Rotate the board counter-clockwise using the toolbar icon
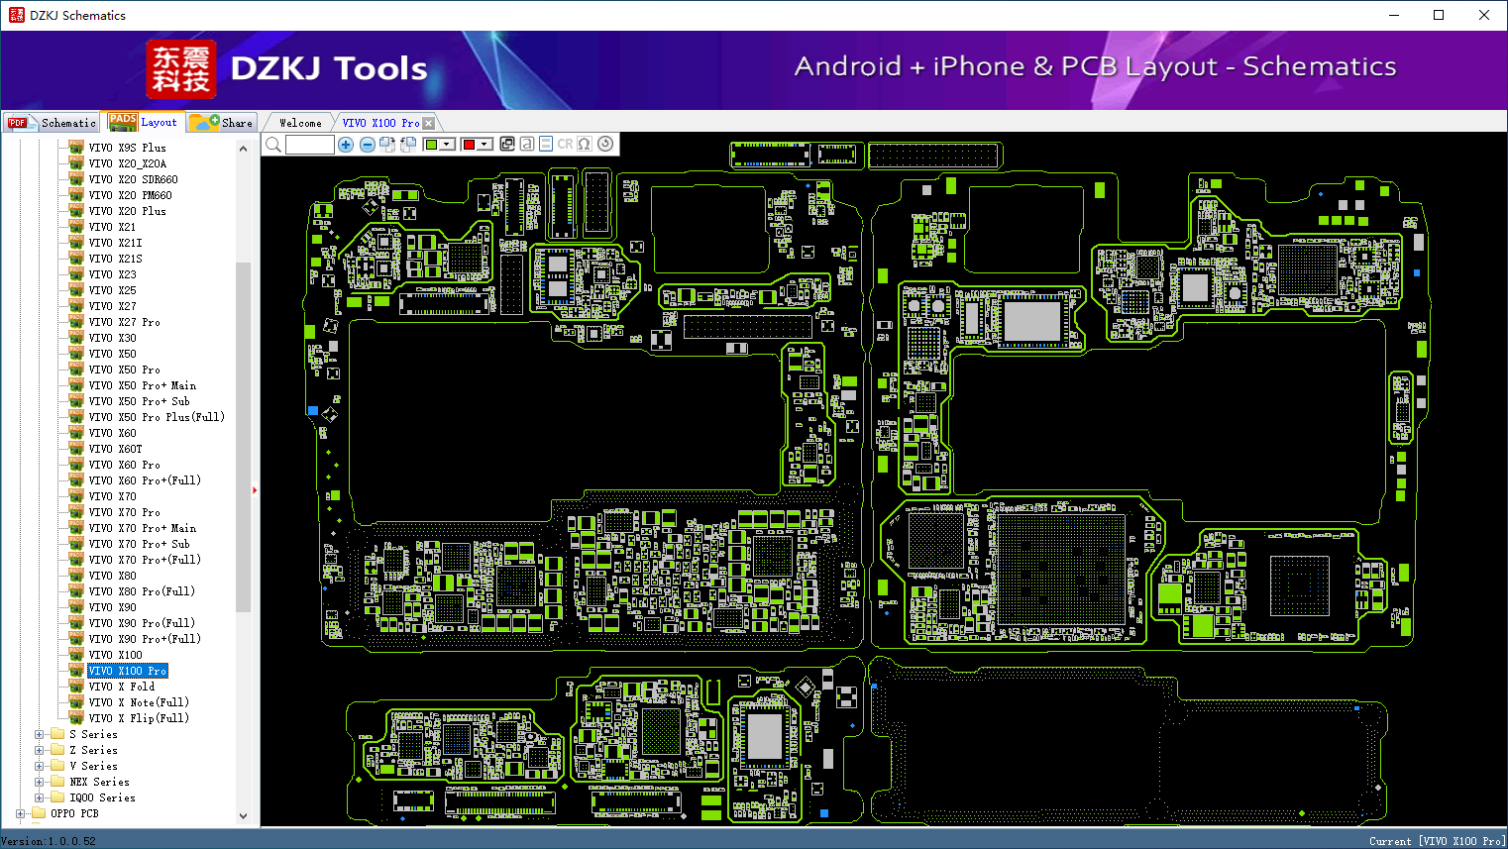Screen dimensions: 1508x849 pyautogui.click(x=408, y=145)
